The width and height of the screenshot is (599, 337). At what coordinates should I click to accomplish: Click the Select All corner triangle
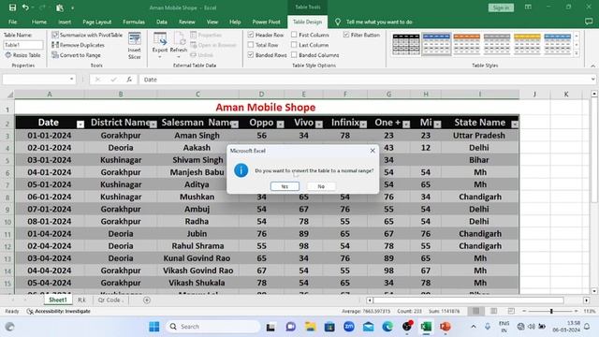[x=10, y=94]
